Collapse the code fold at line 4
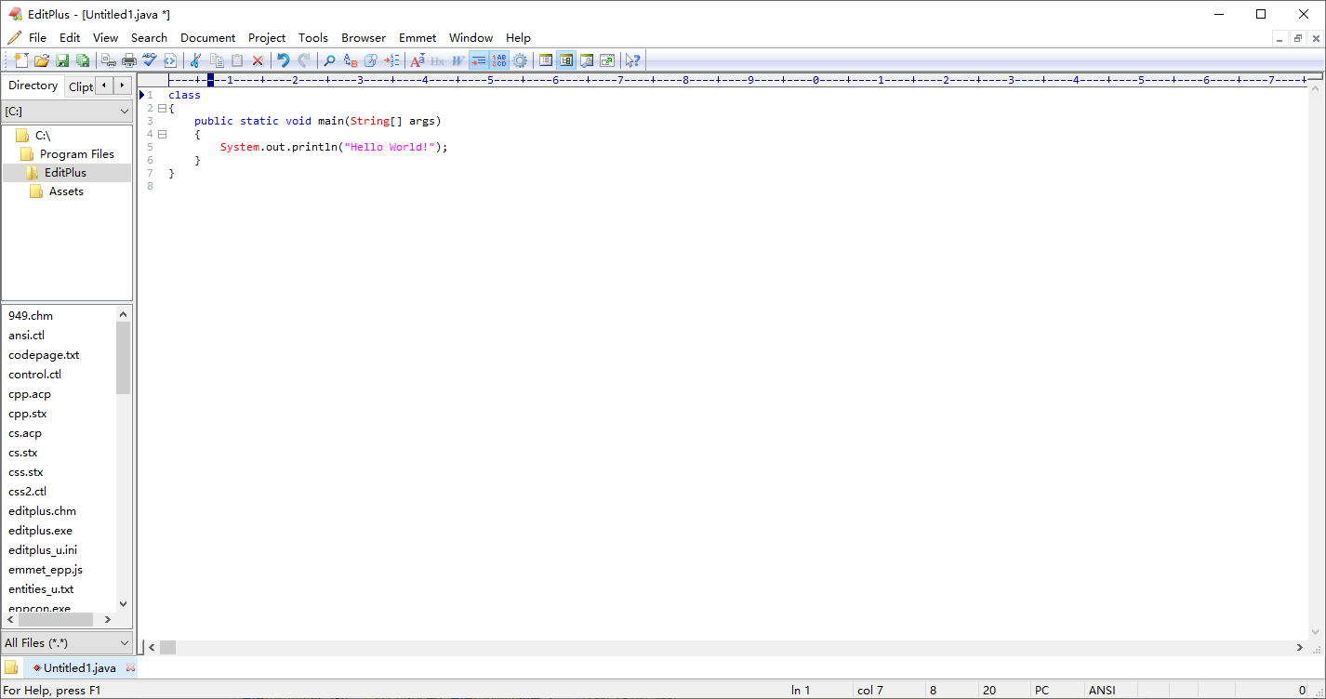This screenshot has height=699, width=1326. [162, 134]
